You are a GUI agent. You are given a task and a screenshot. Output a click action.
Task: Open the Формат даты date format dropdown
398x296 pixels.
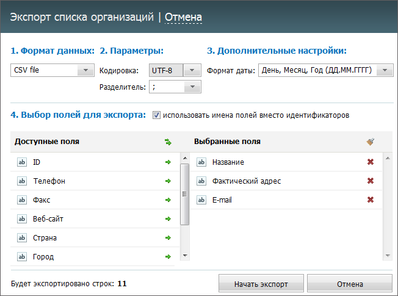coord(385,70)
